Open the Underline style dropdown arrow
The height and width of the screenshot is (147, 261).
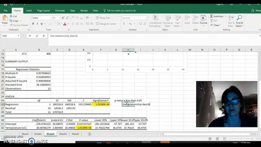pos(45,24)
